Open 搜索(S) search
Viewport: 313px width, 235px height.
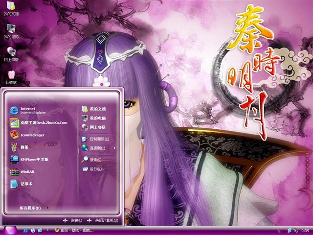[x=92, y=160]
